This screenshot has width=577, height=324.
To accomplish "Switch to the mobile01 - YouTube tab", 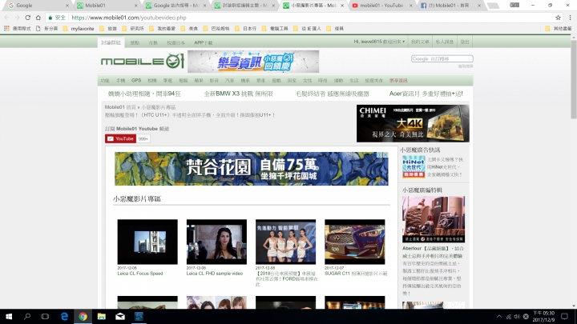I will (x=381, y=6).
